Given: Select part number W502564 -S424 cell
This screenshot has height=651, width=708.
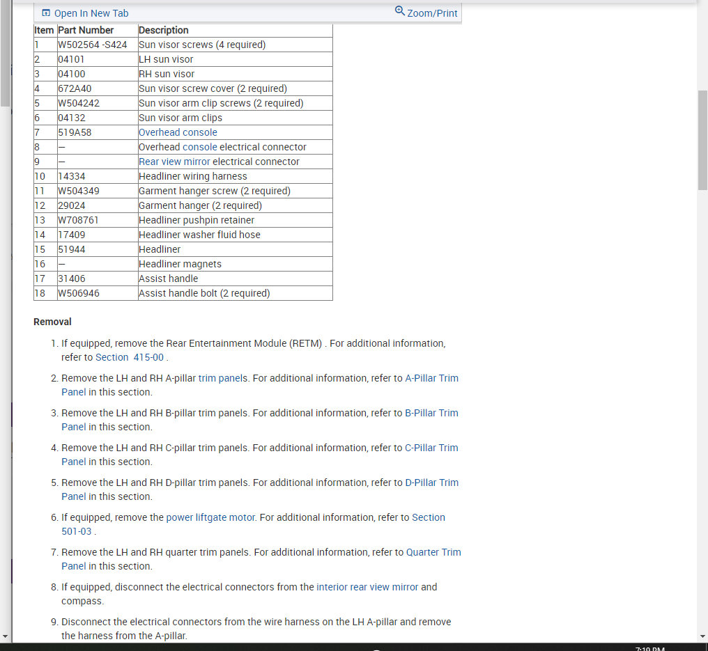Looking at the screenshot, I should click(98, 45).
